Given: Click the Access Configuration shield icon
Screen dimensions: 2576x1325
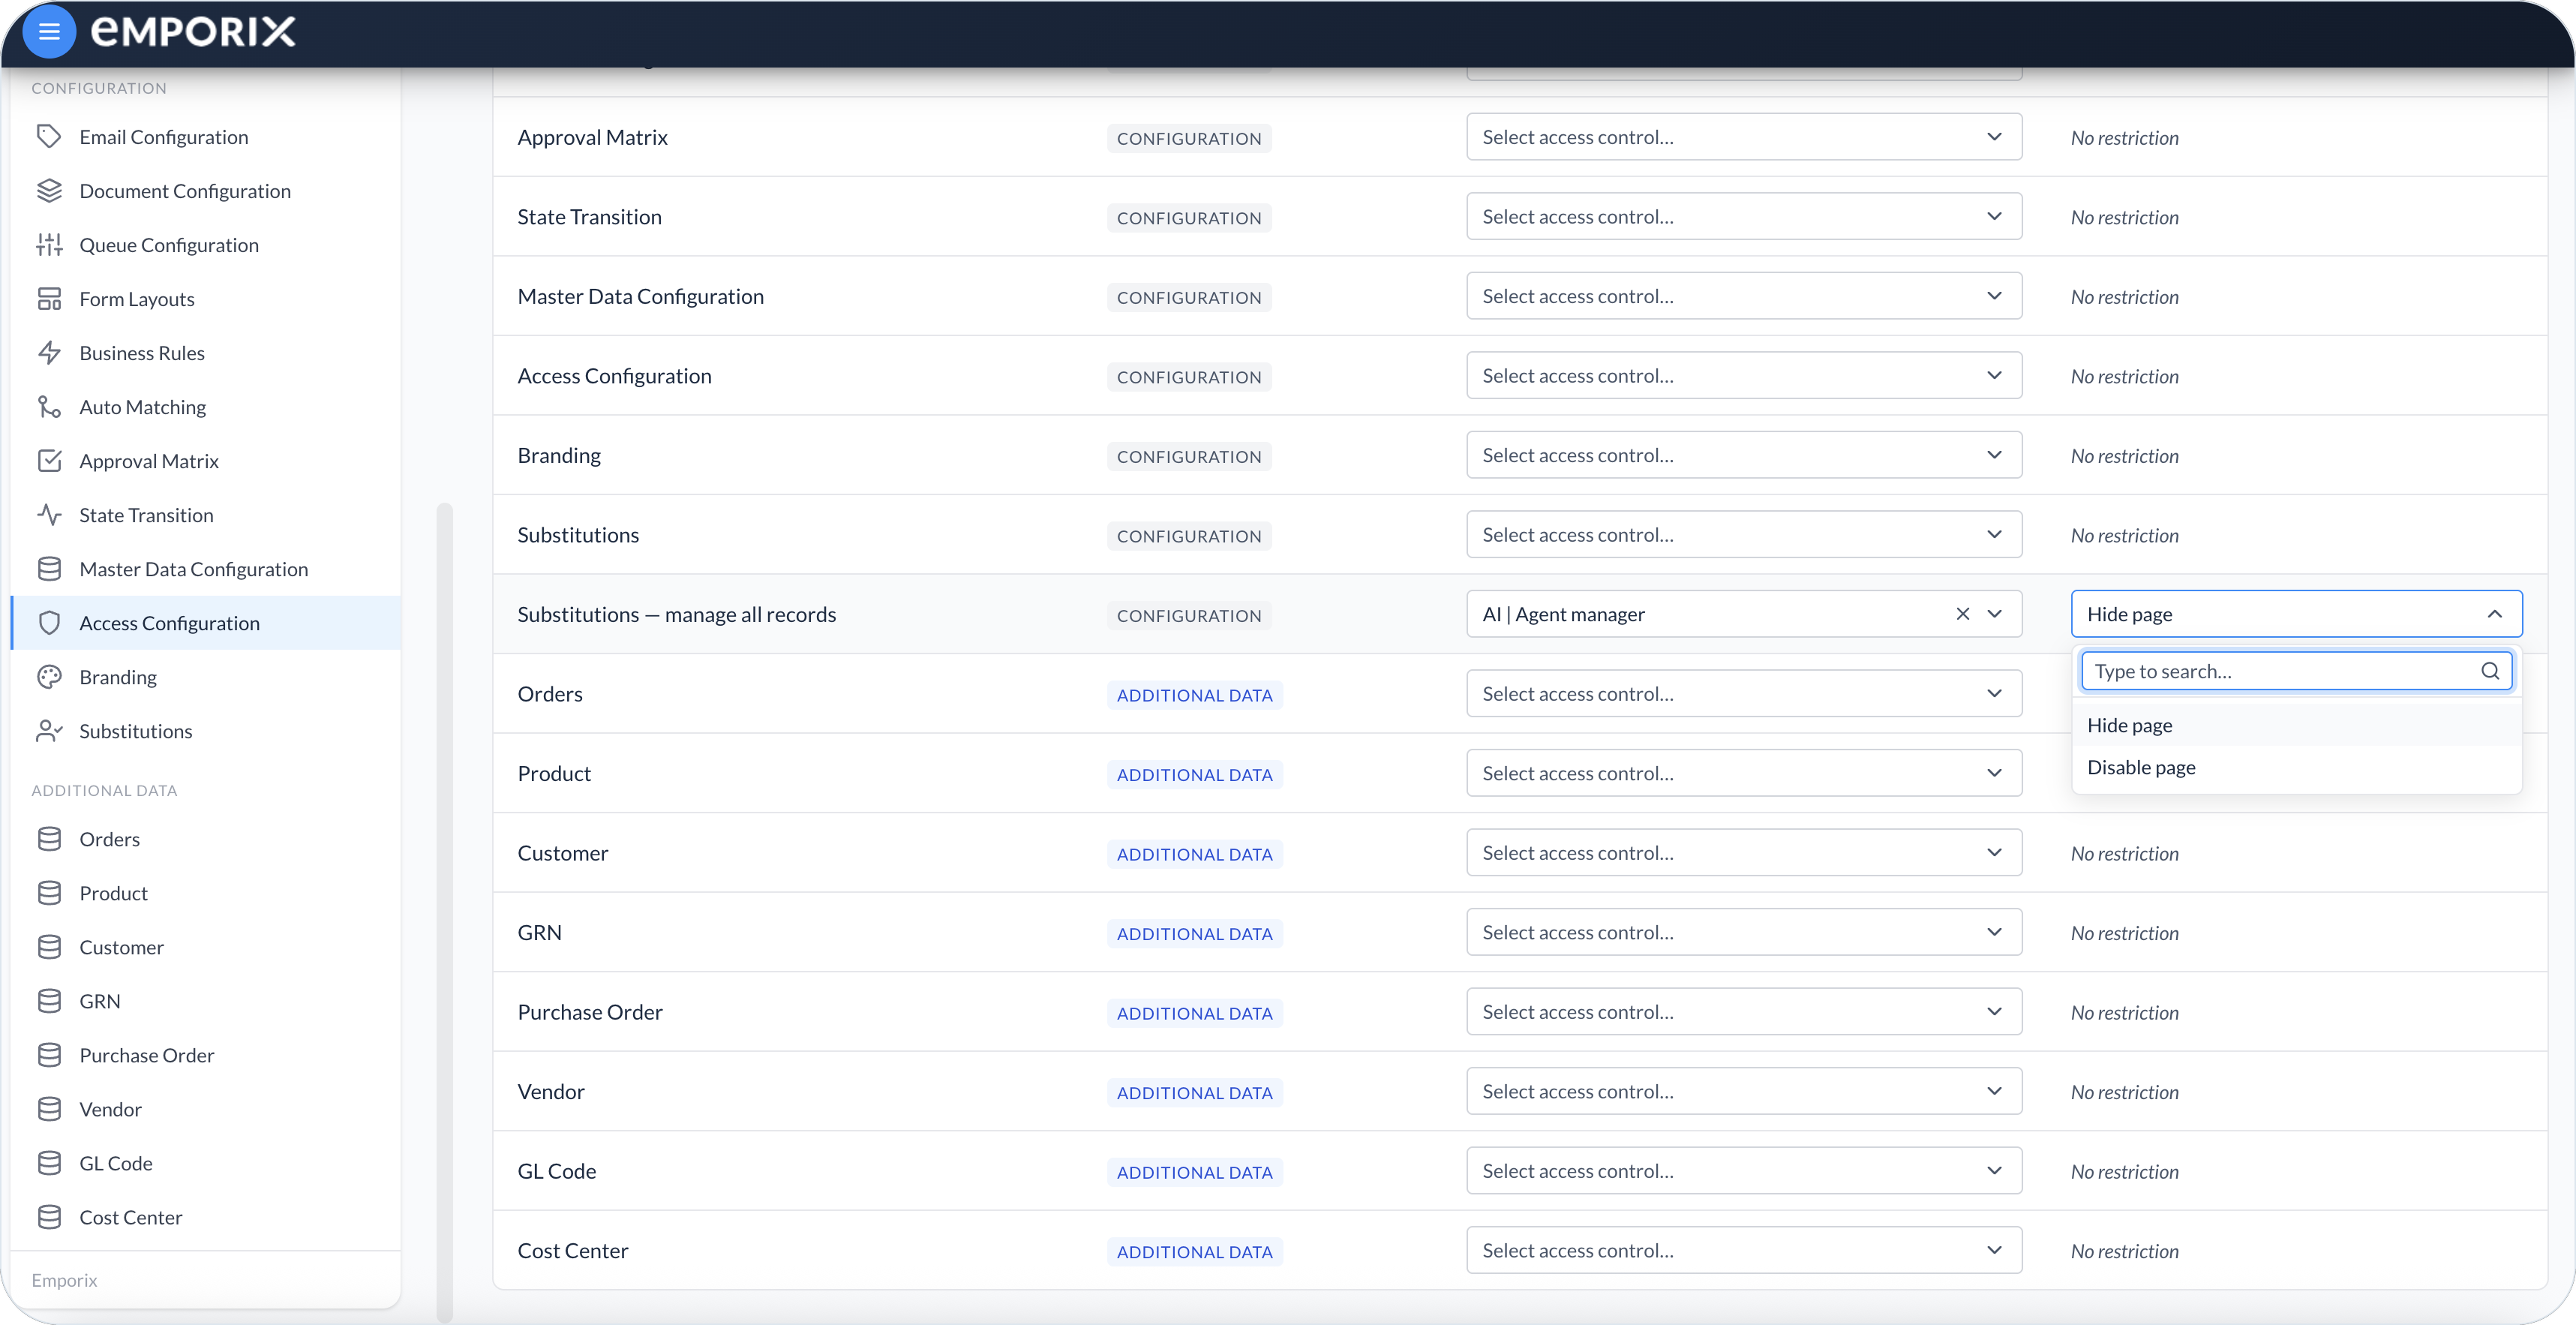Looking at the screenshot, I should 49,622.
